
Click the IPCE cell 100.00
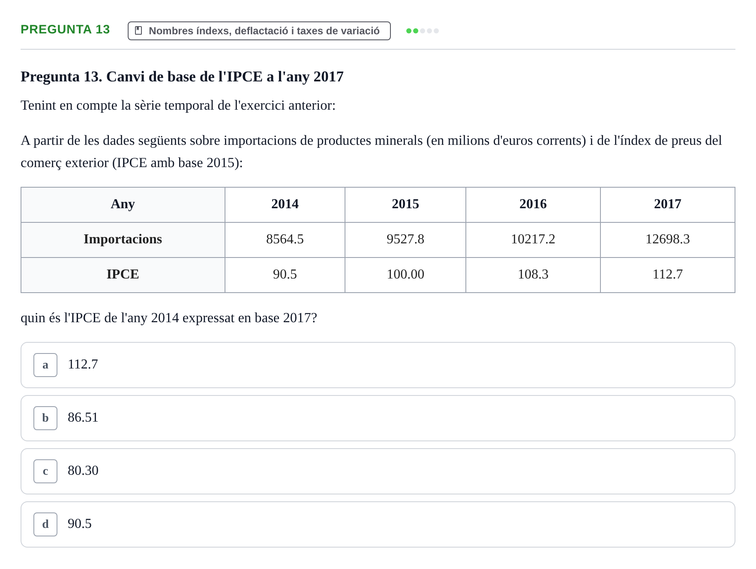pyautogui.click(x=405, y=275)
